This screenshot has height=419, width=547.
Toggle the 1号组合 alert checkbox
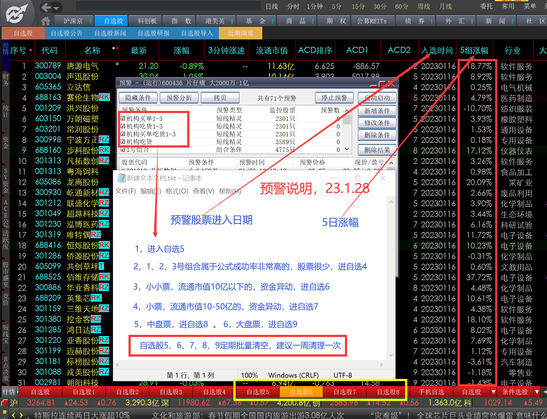pyautogui.click(x=123, y=149)
